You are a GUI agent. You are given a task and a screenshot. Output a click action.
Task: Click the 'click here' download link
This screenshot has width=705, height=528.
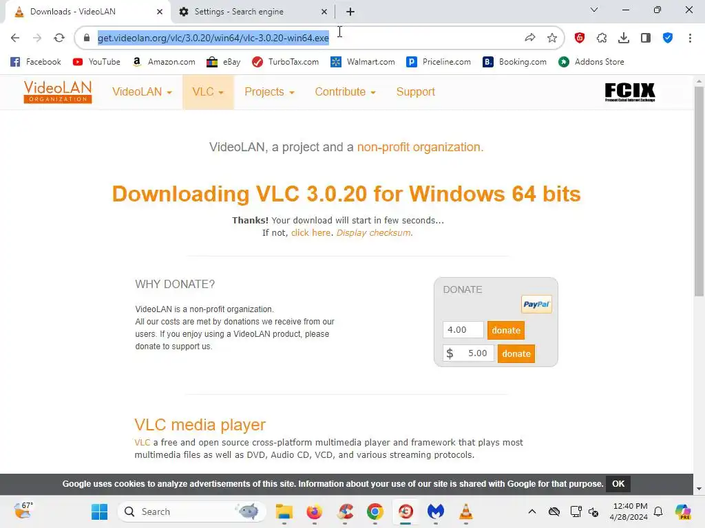311,233
